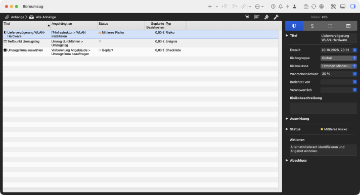Click the Risikobeschreibung text field
This screenshot has height=195, width=360.
[323, 108]
